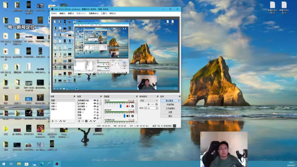Open Microsoft Edge from the taskbar
This screenshot has width=297, height=167.
tap(42, 164)
